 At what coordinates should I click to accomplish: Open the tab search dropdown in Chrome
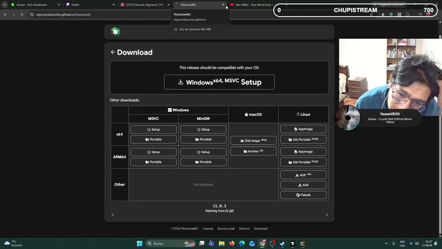click(4, 5)
